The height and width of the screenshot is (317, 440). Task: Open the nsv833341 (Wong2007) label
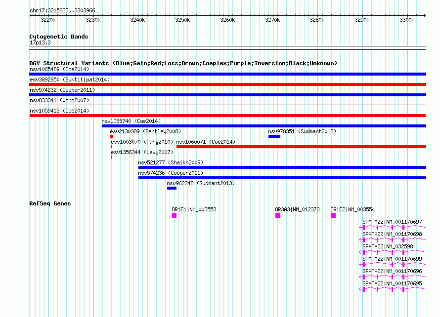click(59, 100)
